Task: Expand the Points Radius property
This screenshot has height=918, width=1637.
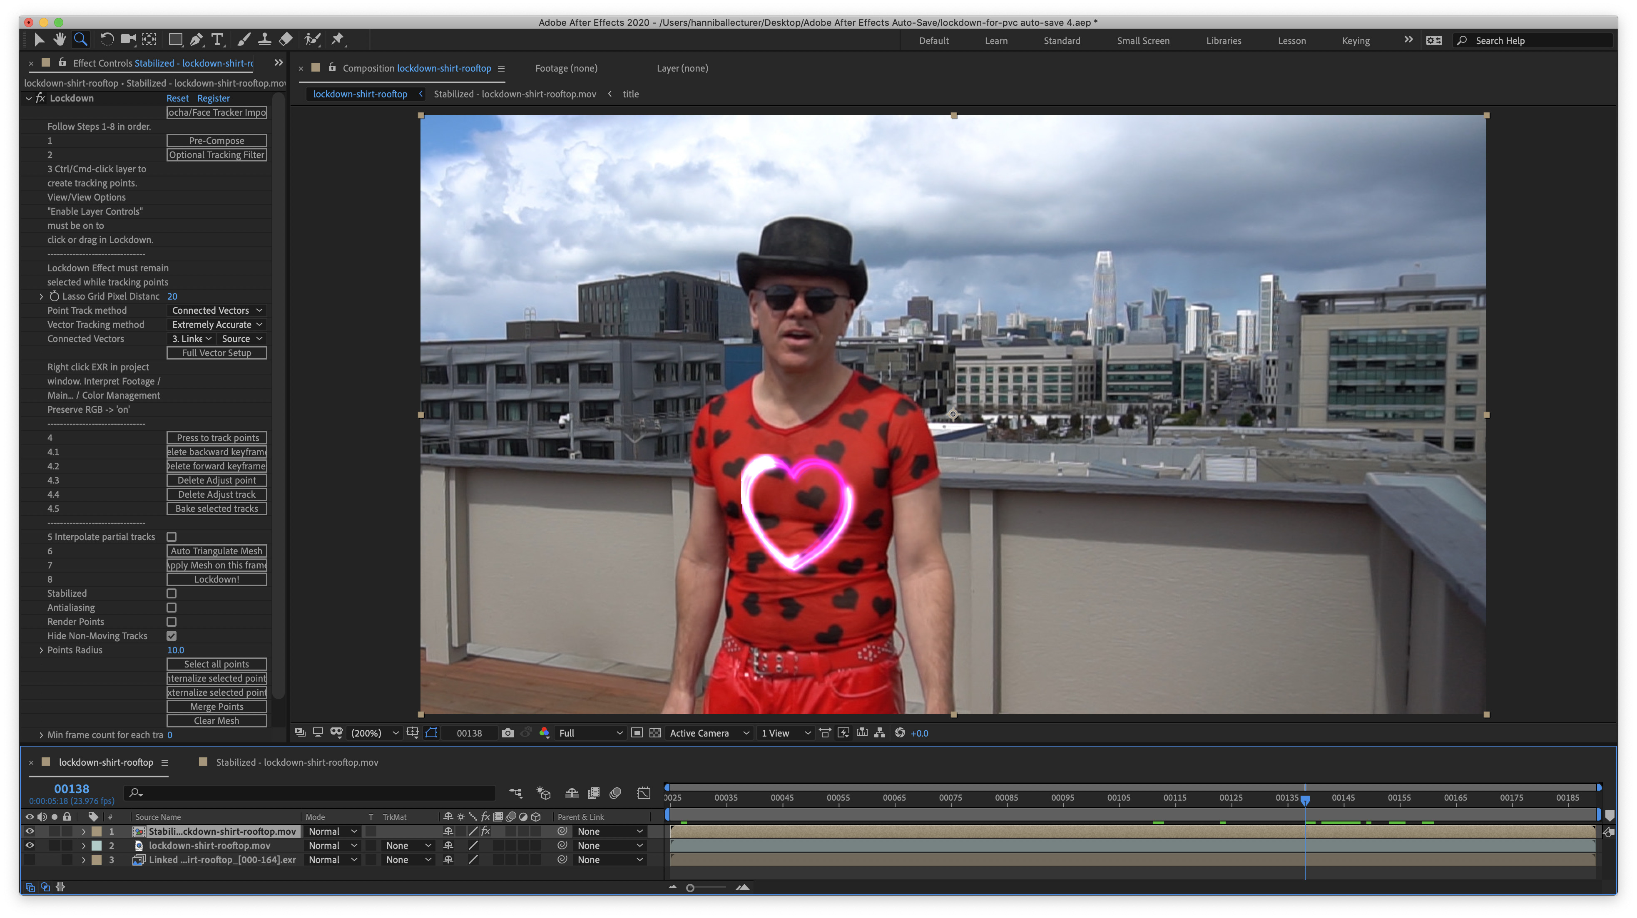Action: (x=41, y=650)
